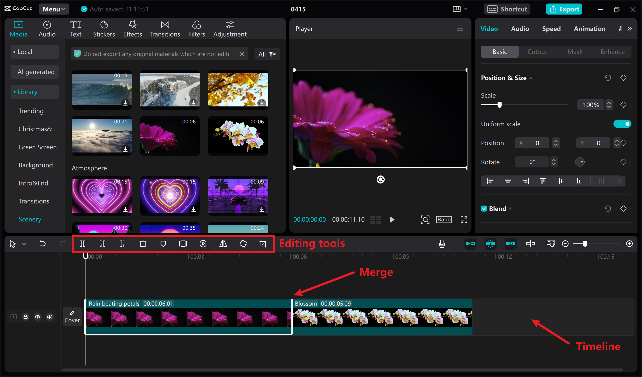Open the Menu dropdown

53,9
